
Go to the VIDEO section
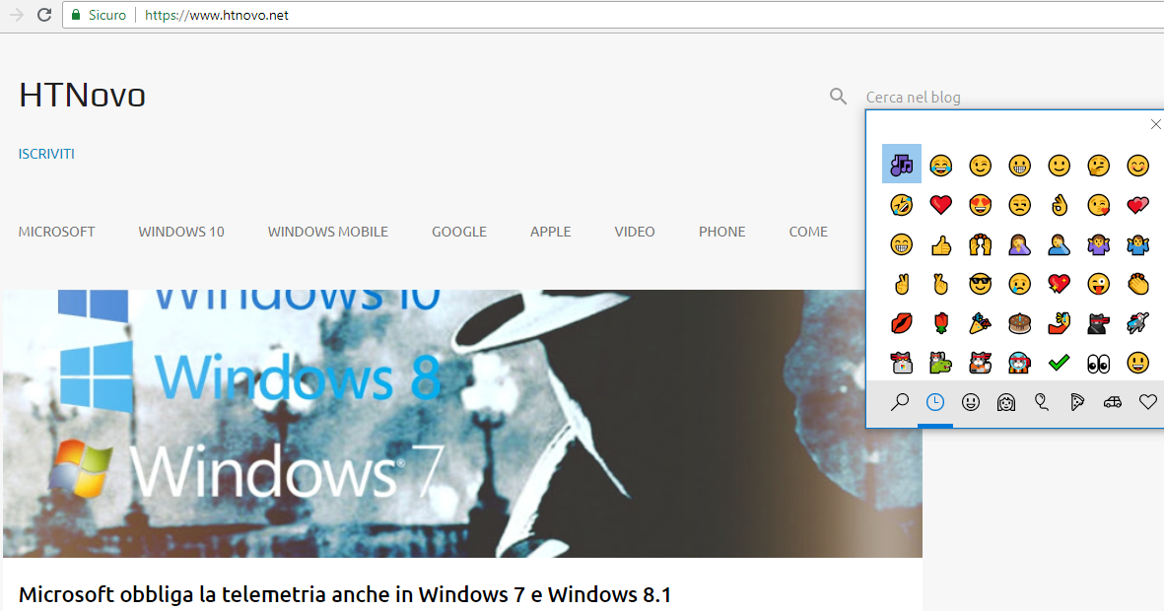(635, 232)
